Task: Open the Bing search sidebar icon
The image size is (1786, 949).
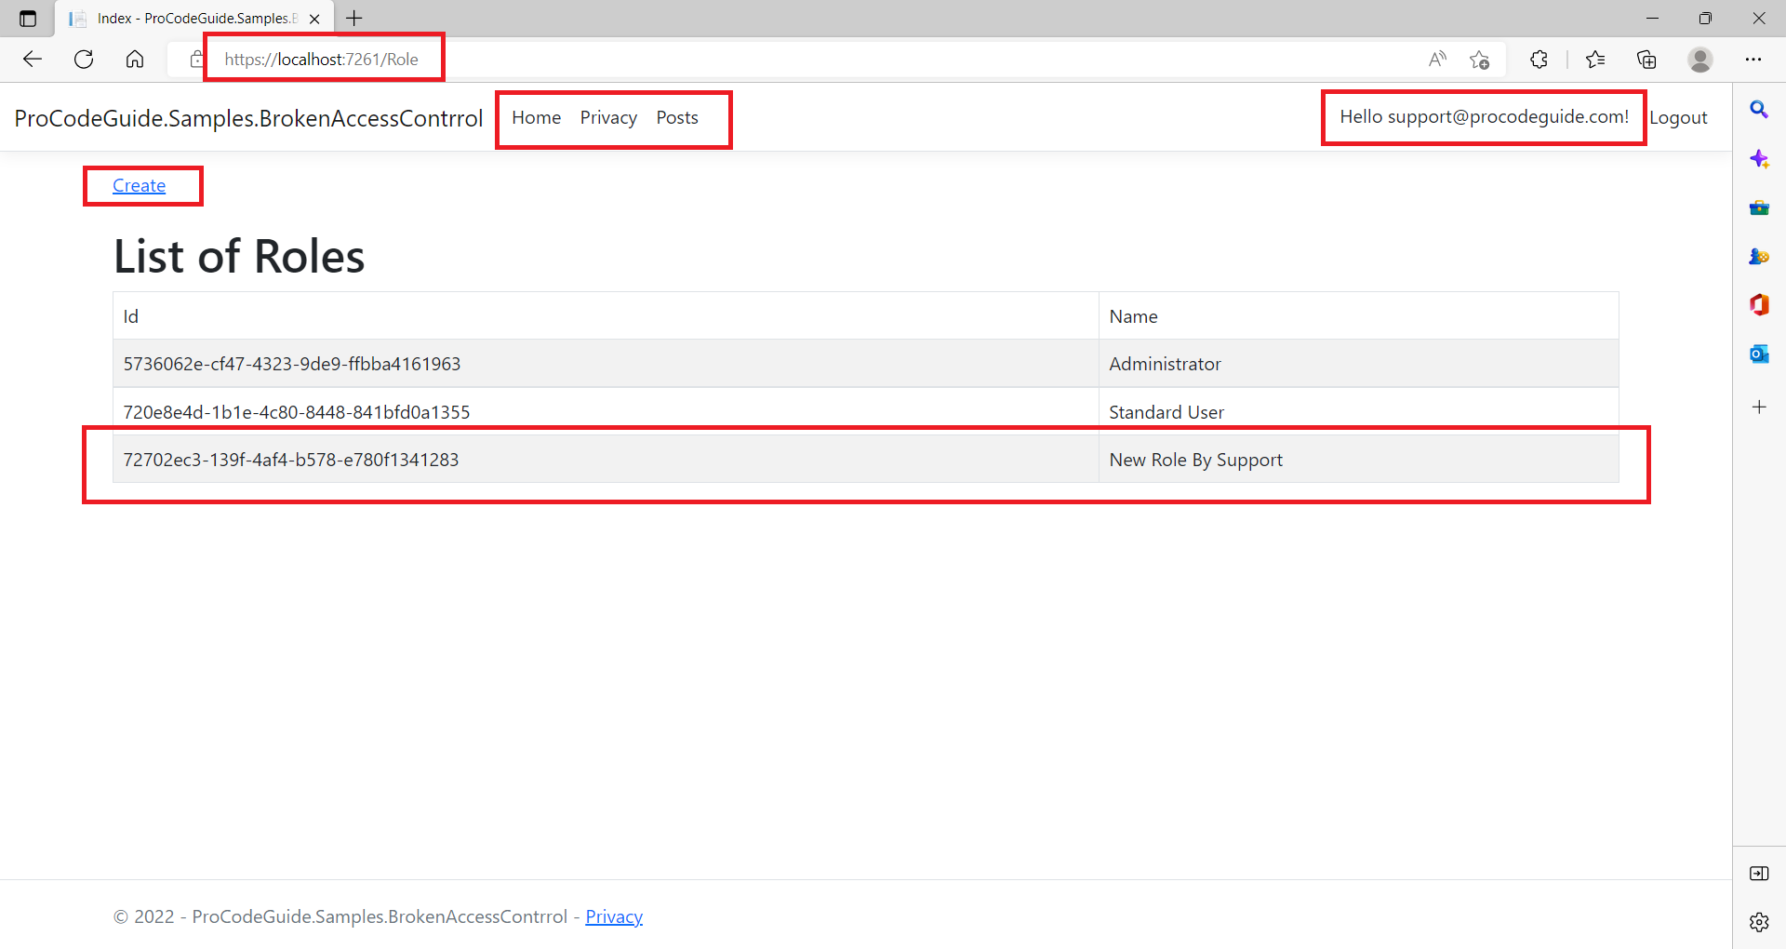Action: click(1760, 110)
